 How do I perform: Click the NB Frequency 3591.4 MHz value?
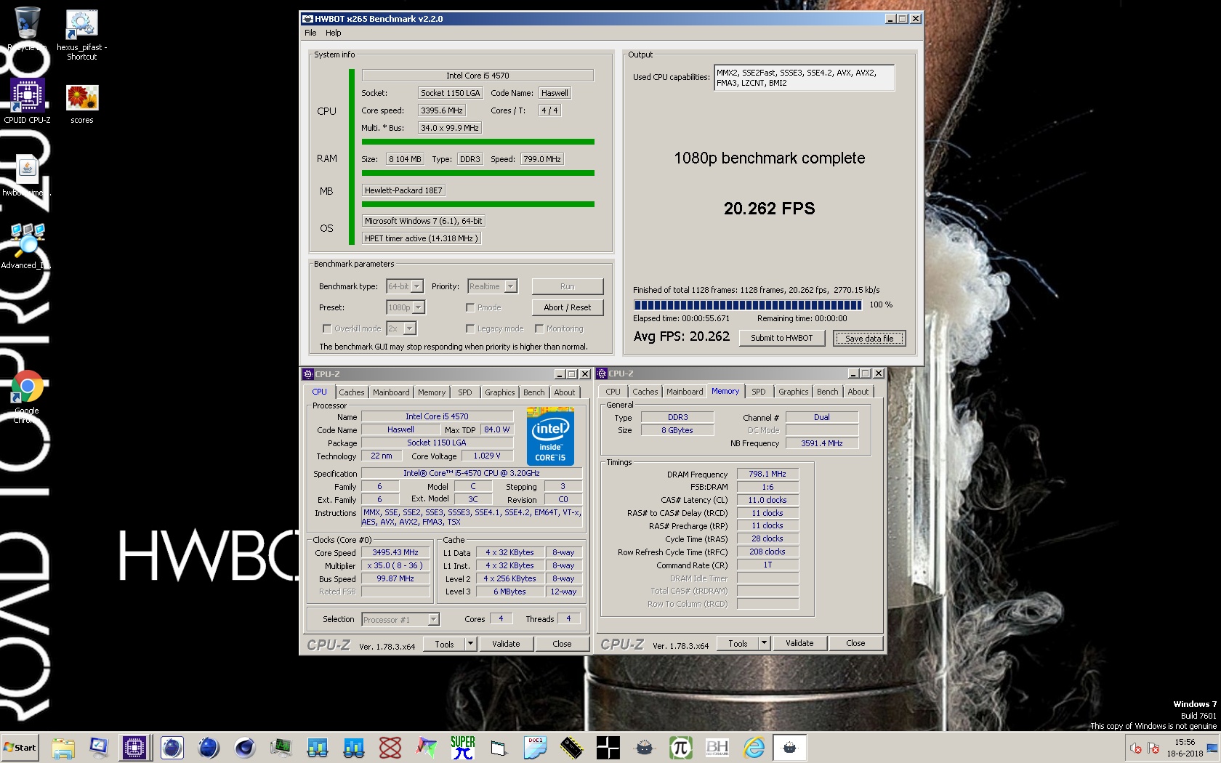coord(822,443)
